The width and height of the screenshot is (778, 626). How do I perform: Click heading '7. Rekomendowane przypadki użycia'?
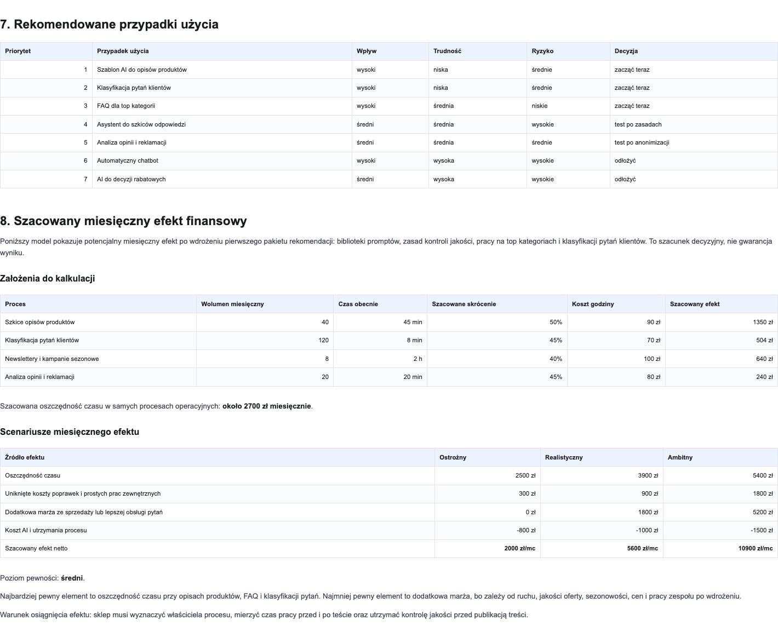click(x=110, y=24)
